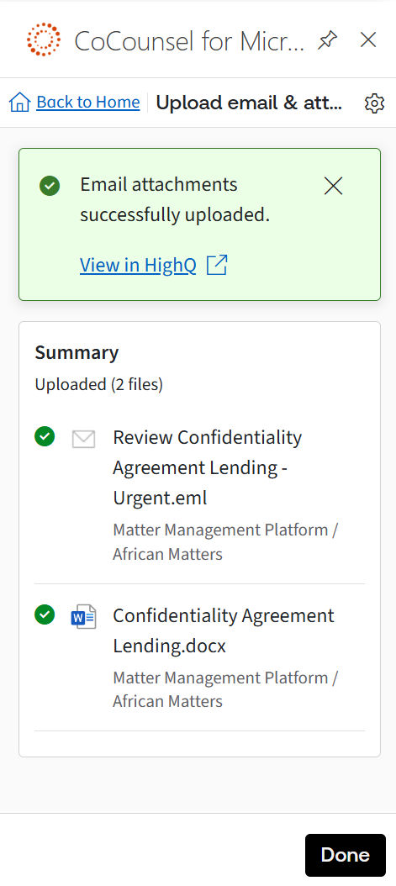Click the CoCounsel orange dotted logo

coord(44,40)
